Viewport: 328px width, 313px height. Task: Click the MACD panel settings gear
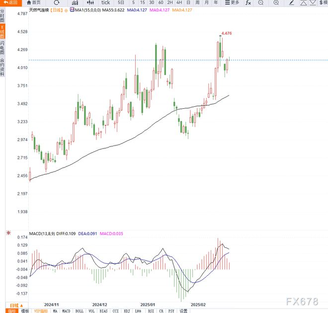pyautogui.click(x=8, y=233)
